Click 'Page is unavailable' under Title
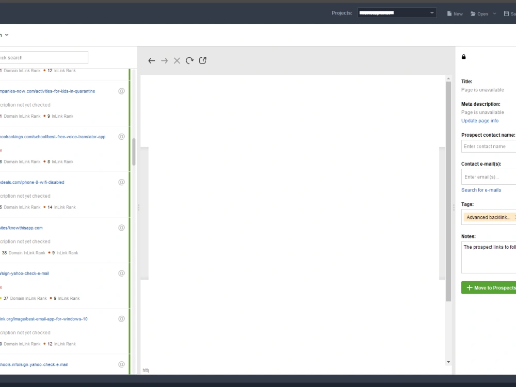 coord(482,90)
